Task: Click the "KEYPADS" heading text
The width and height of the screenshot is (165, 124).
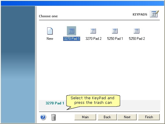Action: coord(140,14)
